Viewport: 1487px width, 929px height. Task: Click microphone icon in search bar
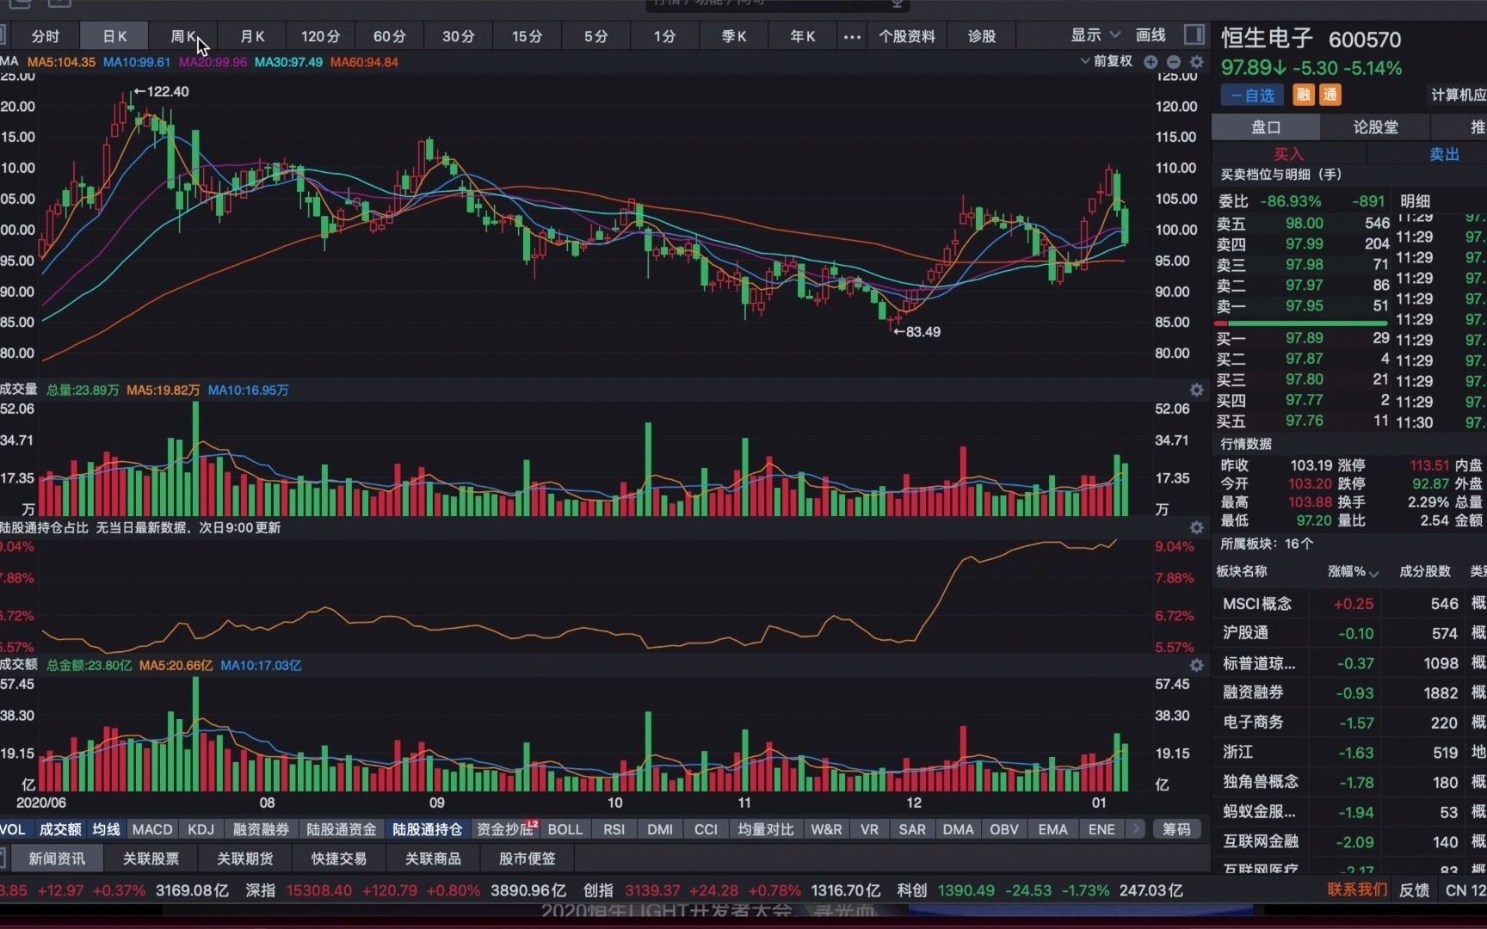tap(897, 3)
